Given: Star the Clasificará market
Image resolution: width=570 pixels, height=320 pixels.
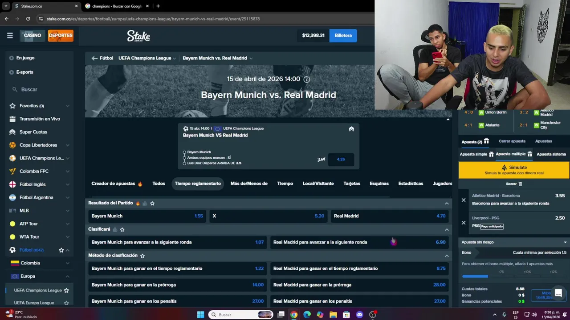Looking at the screenshot, I should pos(122,229).
